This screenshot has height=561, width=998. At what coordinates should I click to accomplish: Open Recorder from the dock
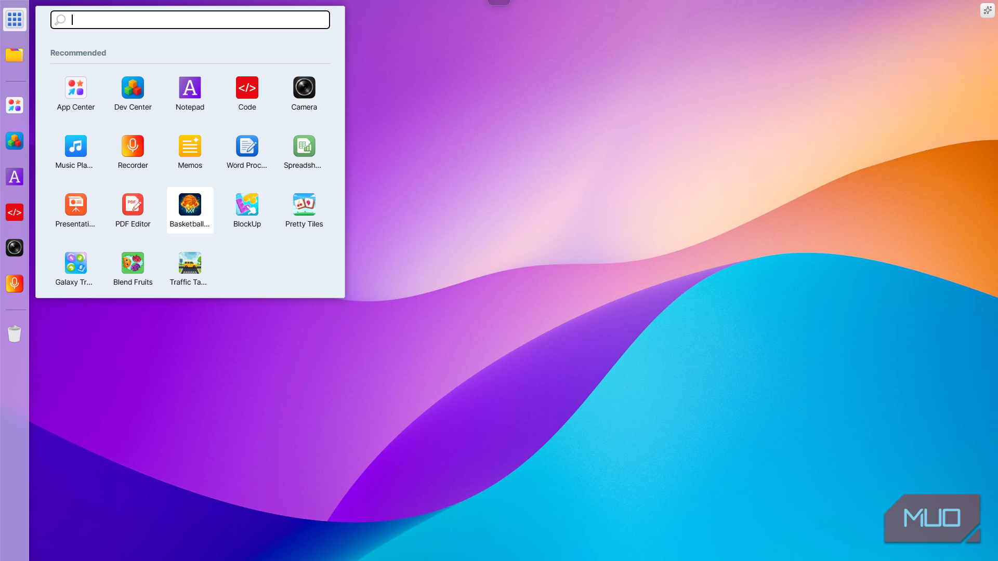[x=15, y=284]
